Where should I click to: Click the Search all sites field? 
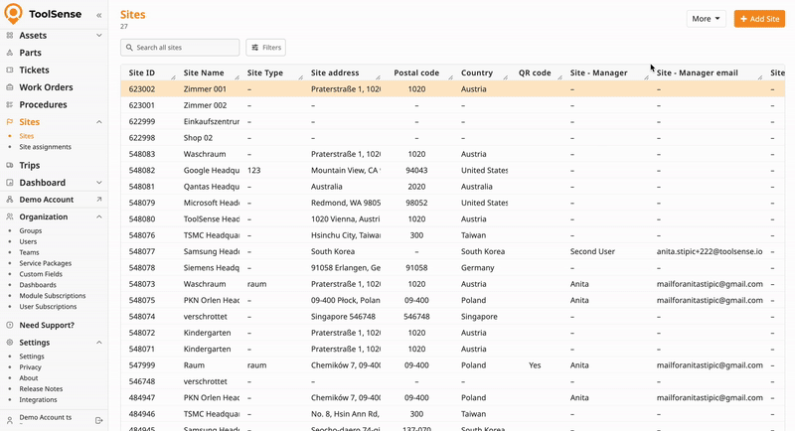pyautogui.click(x=180, y=48)
